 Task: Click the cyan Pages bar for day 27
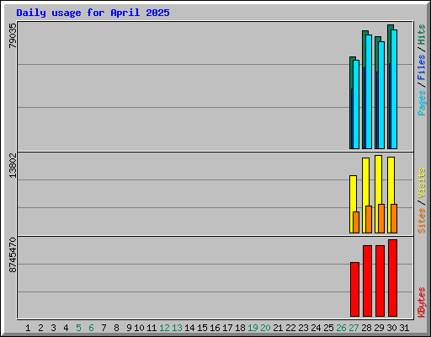coord(356,104)
